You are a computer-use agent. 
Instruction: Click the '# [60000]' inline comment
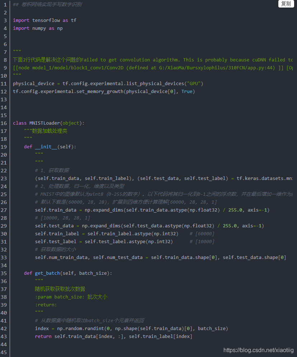click(202, 233)
